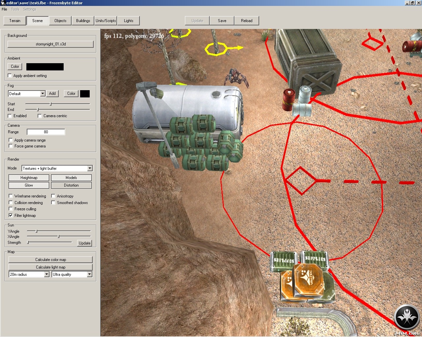422x337 pixels.
Task: Select the yellow hexagon unit marker
Action: click(x=216, y=49)
